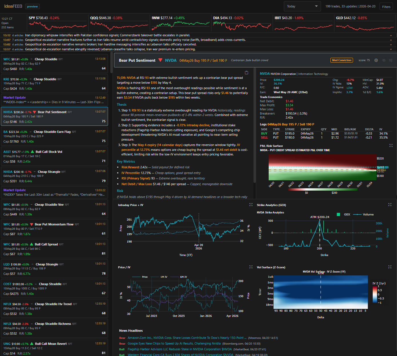Expand the P&L Risk Surface chart fullscreen
The image size is (397, 356).
click(391, 145)
